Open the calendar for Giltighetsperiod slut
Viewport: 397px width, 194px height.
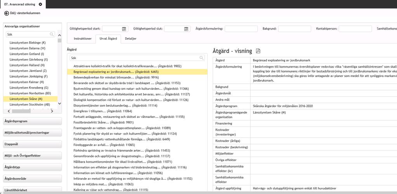pyautogui.click(x=186, y=29)
